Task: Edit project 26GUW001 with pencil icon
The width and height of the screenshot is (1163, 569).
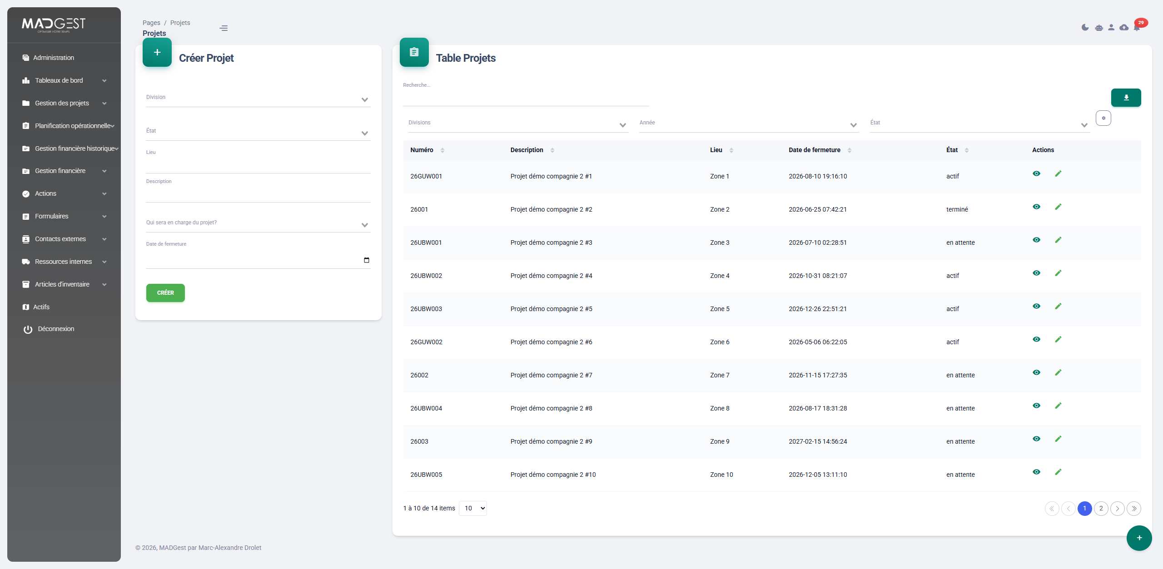Action: coord(1058,174)
